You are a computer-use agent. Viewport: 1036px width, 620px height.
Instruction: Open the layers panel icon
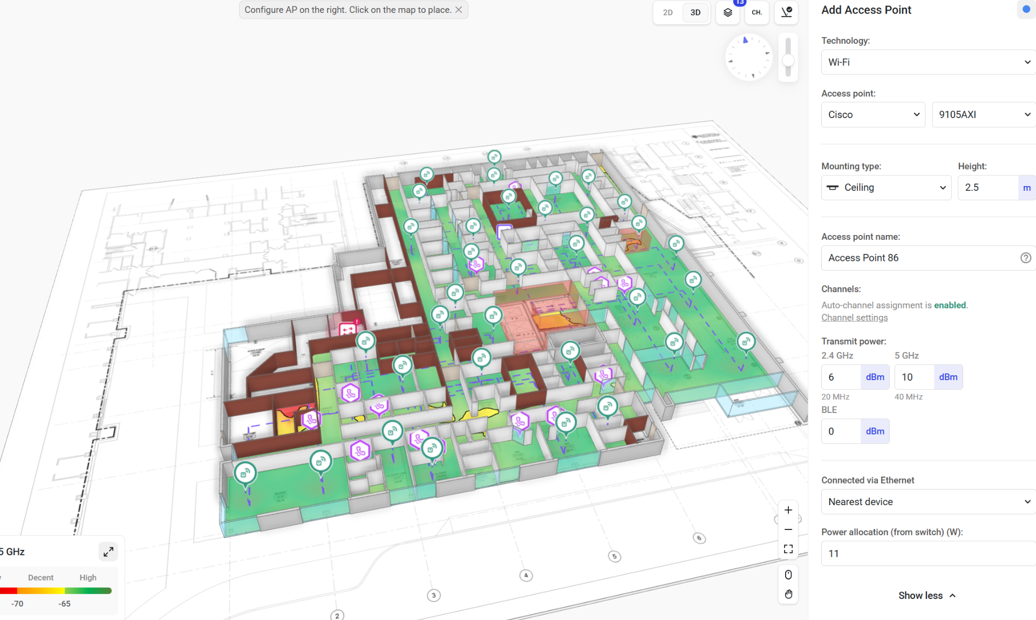tap(727, 12)
